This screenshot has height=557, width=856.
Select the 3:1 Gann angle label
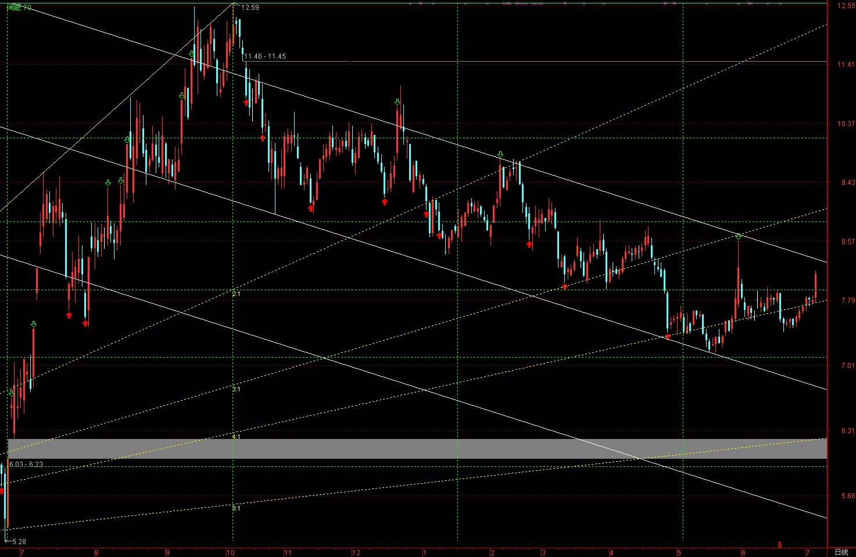(x=236, y=389)
